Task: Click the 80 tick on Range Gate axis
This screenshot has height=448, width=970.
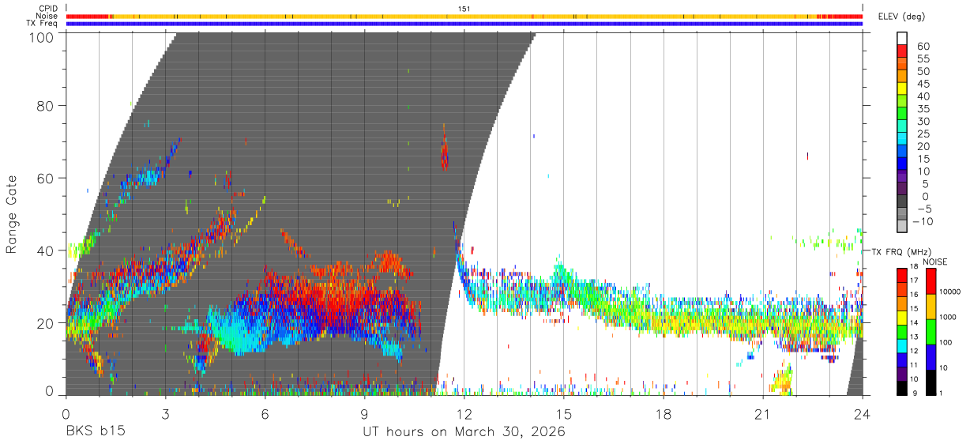Action: 46,106
